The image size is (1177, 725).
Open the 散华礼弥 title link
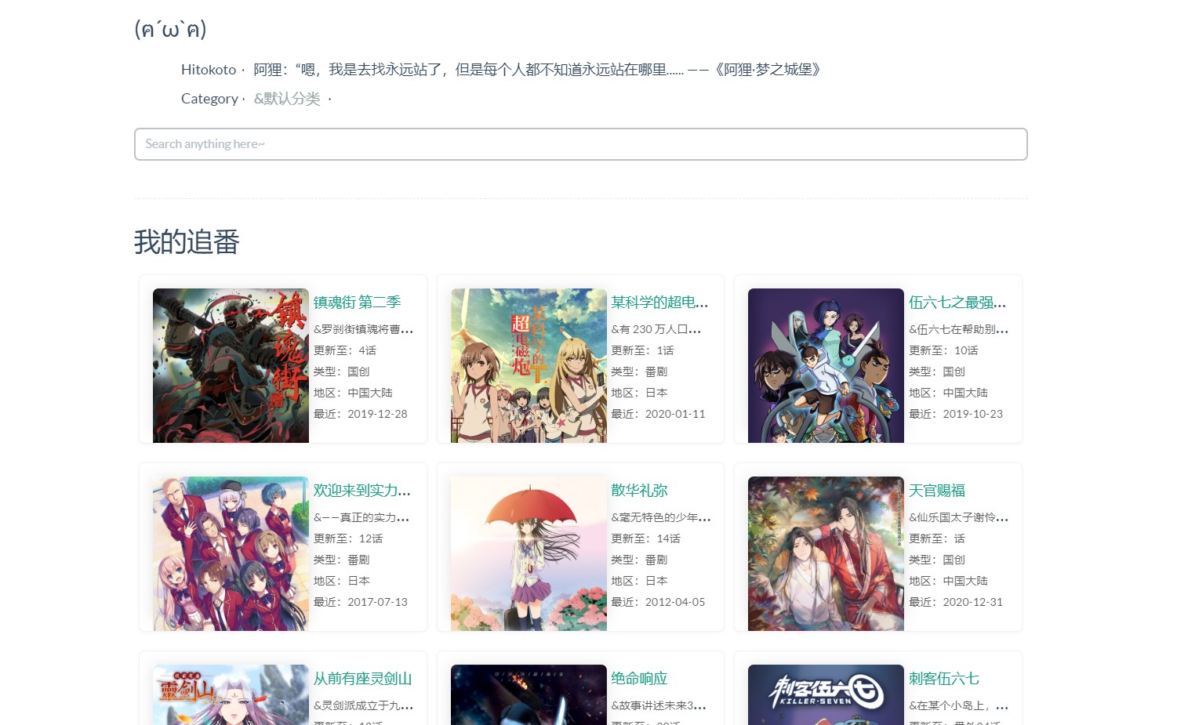640,491
